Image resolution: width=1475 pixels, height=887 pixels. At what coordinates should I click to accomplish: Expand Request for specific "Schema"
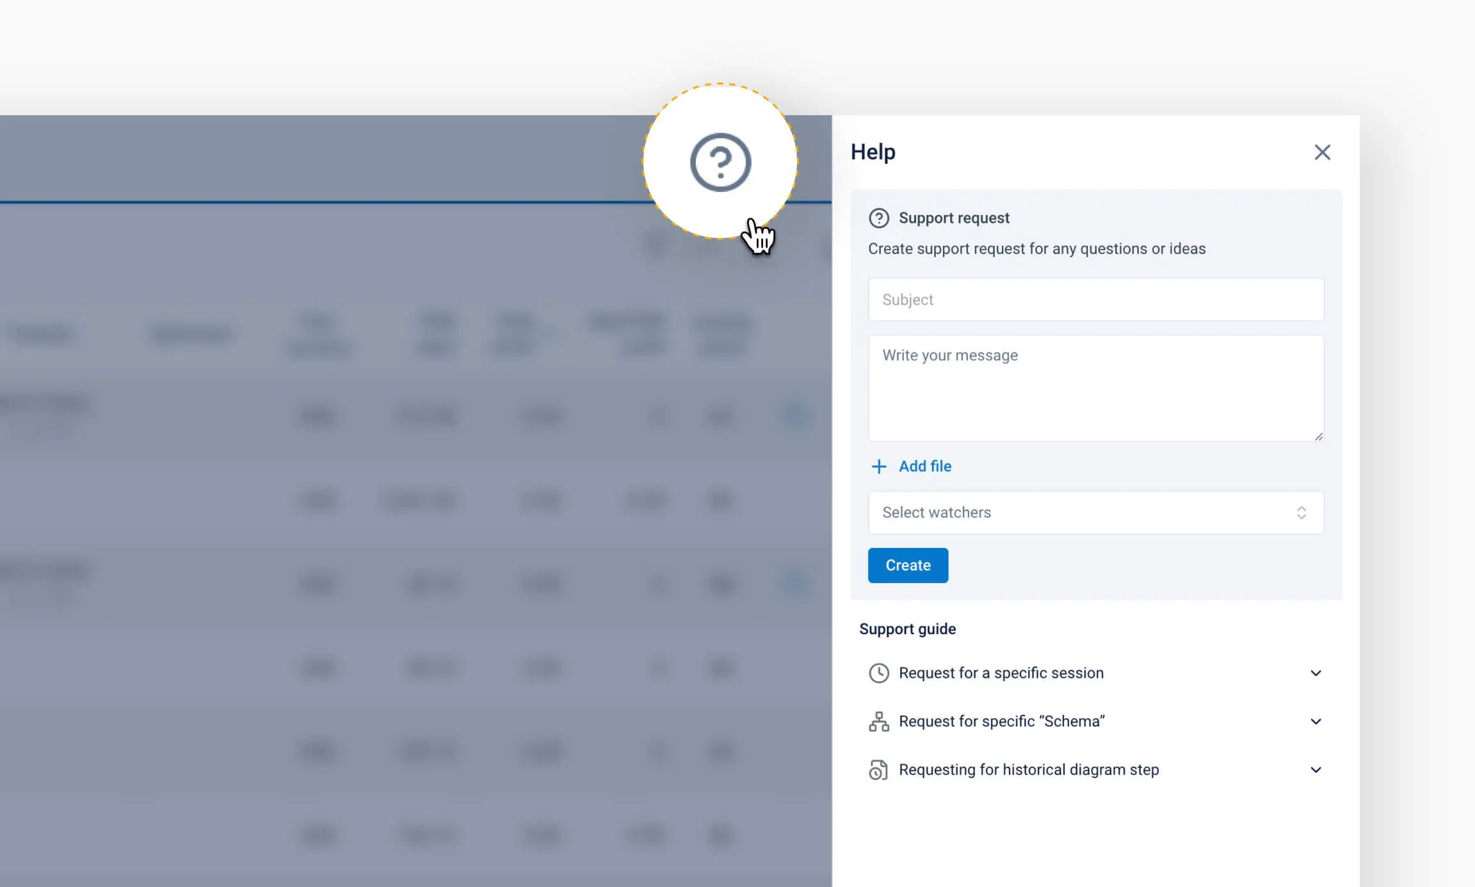click(x=1001, y=721)
